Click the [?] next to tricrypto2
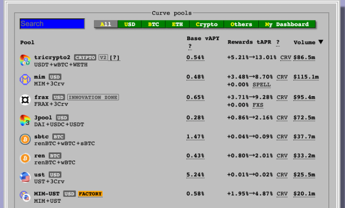The height and width of the screenshot is (208, 345). coord(115,58)
